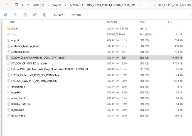The width and height of the screenshot is (192, 136).
Task: Click the Delete trash can icon
Action: pyautogui.click(x=45, y=15)
